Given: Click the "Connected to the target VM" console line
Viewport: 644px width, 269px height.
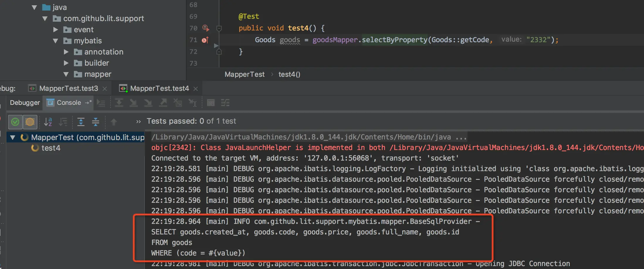Looking at the screenshot, I should pyautogui.click(x=305, y=158).
